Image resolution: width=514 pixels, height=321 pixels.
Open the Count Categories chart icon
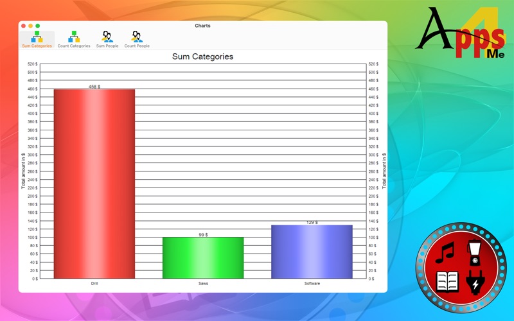click(x=74, y=37)
